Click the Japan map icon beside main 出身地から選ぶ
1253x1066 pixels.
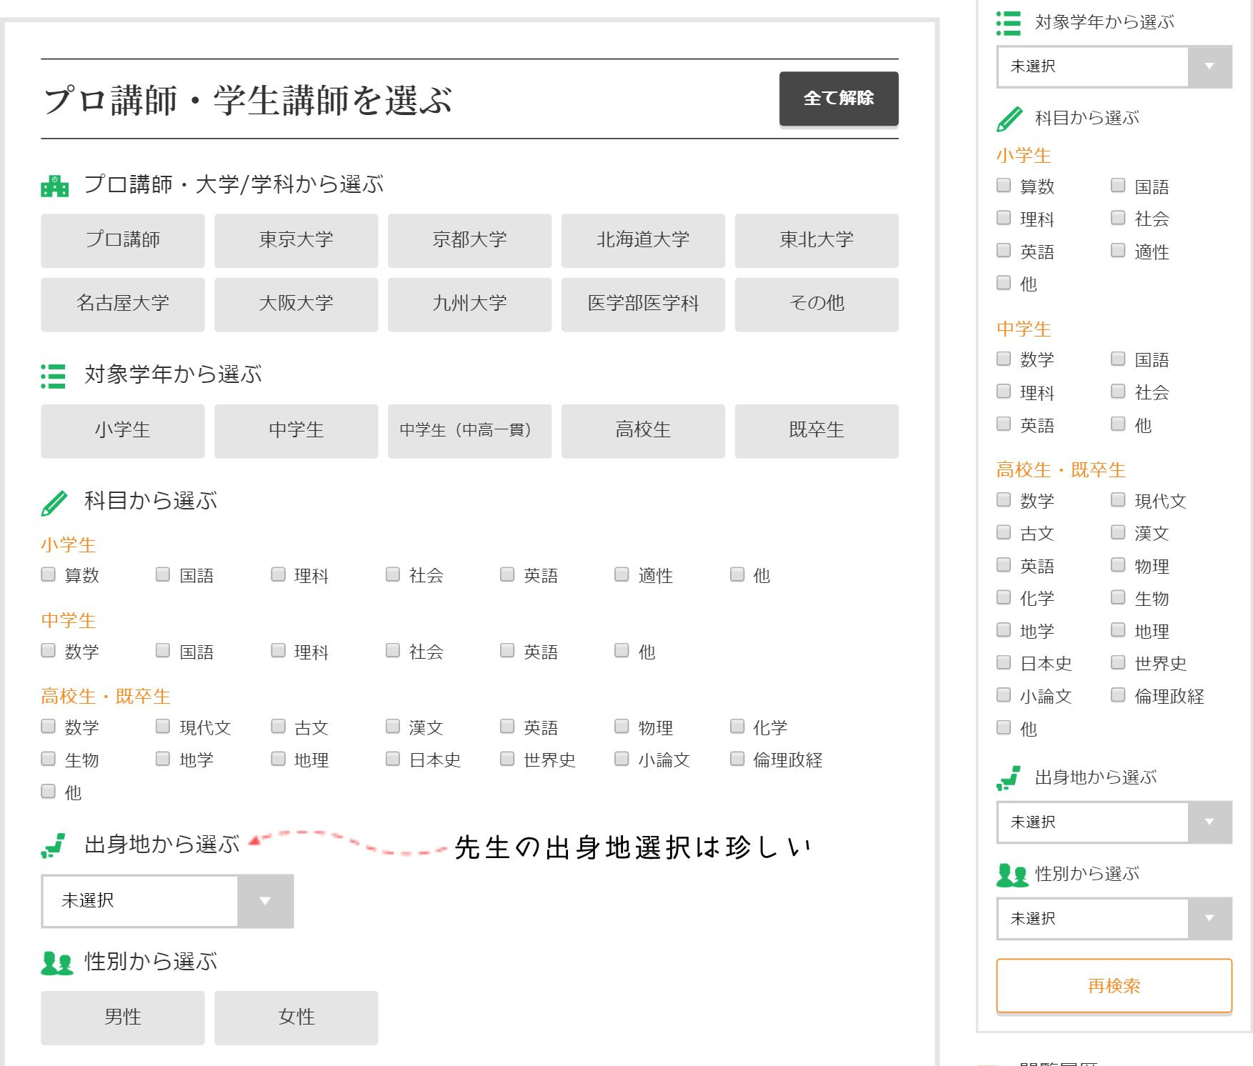[54, 845]
